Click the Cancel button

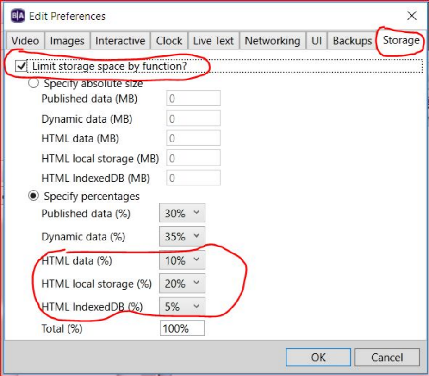coord(387,357)
